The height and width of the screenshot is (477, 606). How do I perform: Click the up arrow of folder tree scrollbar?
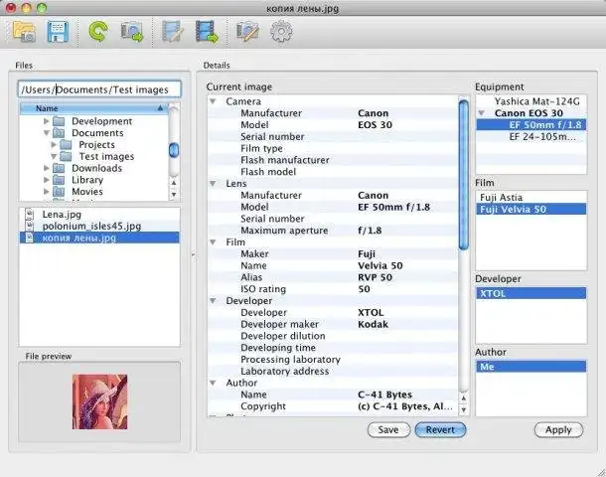[174, 183]
